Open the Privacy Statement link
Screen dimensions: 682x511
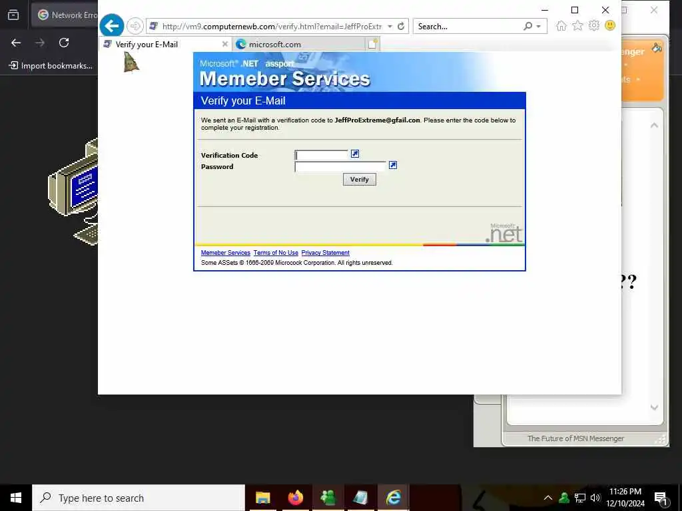click(325, 253)
